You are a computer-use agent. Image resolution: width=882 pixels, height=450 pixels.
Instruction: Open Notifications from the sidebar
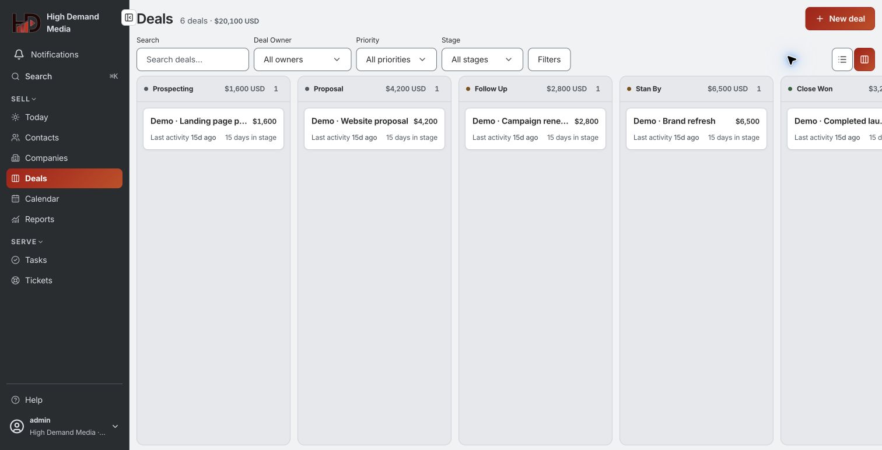pyautogui.click(x=64, y=54)
